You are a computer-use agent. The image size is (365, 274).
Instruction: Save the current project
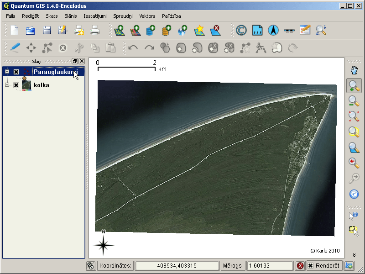47,30
